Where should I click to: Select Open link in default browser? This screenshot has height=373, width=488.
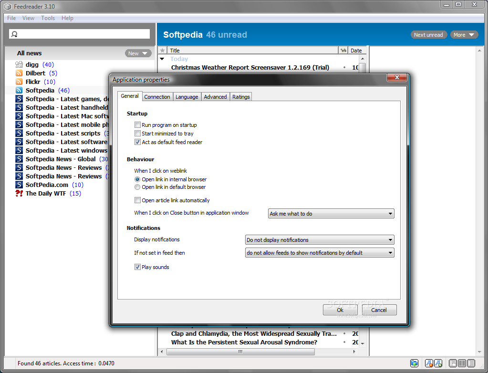[x=137, y=187]
